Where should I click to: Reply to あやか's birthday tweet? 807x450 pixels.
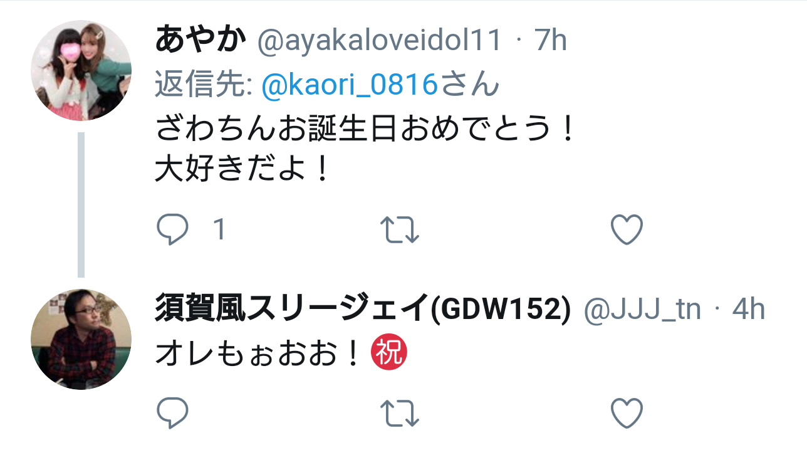[172, 229]
